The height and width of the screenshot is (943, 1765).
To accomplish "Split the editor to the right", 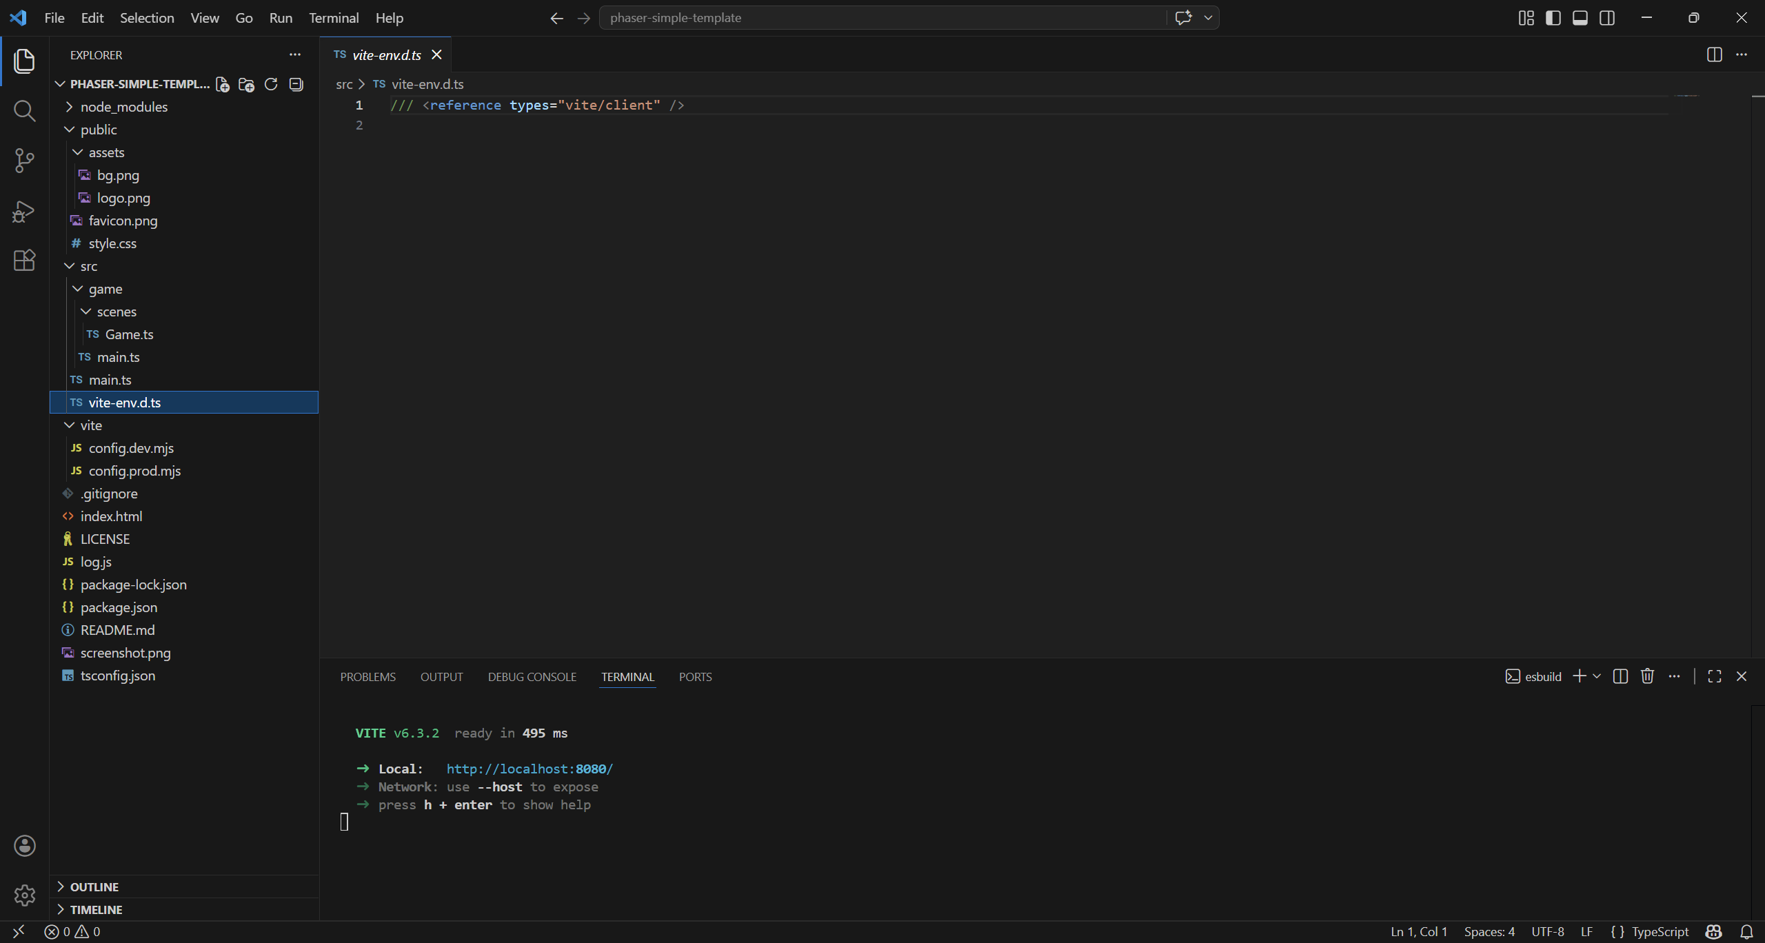I will pos(1714,54).
